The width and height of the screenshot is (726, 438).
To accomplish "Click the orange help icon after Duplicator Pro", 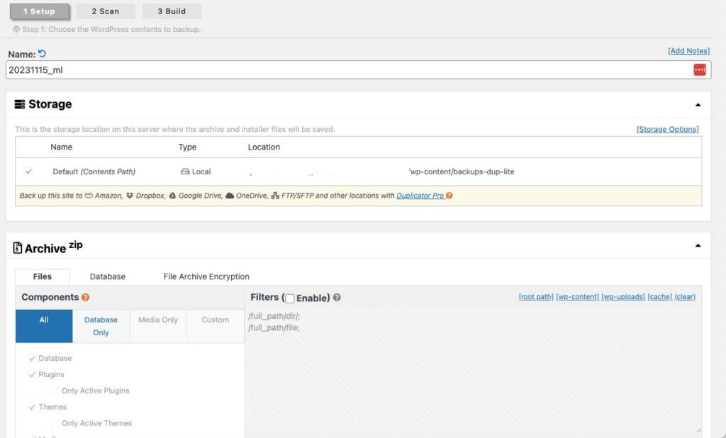I will [x=449, y=196].
